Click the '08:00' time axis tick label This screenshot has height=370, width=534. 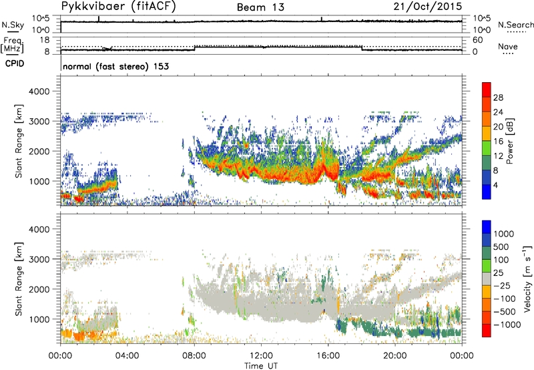(x=194, y=356)
